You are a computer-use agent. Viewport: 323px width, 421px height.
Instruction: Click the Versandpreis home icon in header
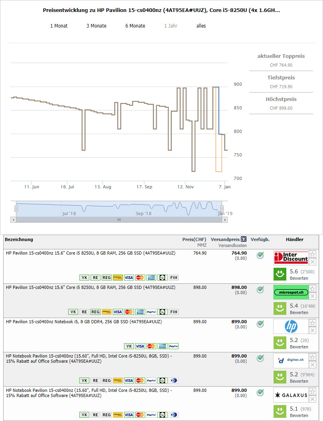tap(244, 239)
